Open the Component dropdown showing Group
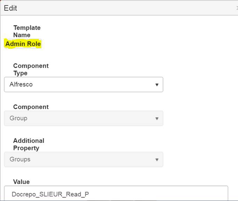Screen dimensions: 238x201 (83, 119)
